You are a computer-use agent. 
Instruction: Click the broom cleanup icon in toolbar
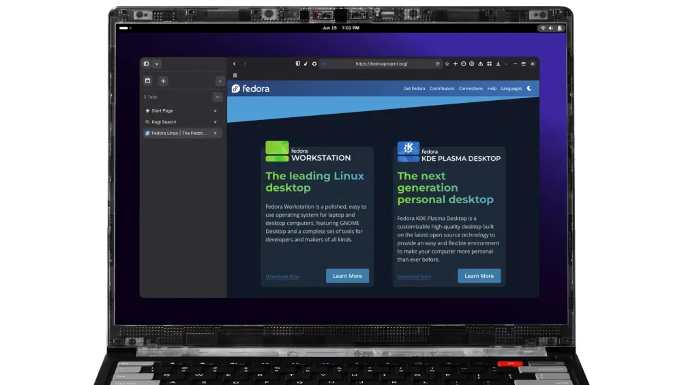[306, 64]
